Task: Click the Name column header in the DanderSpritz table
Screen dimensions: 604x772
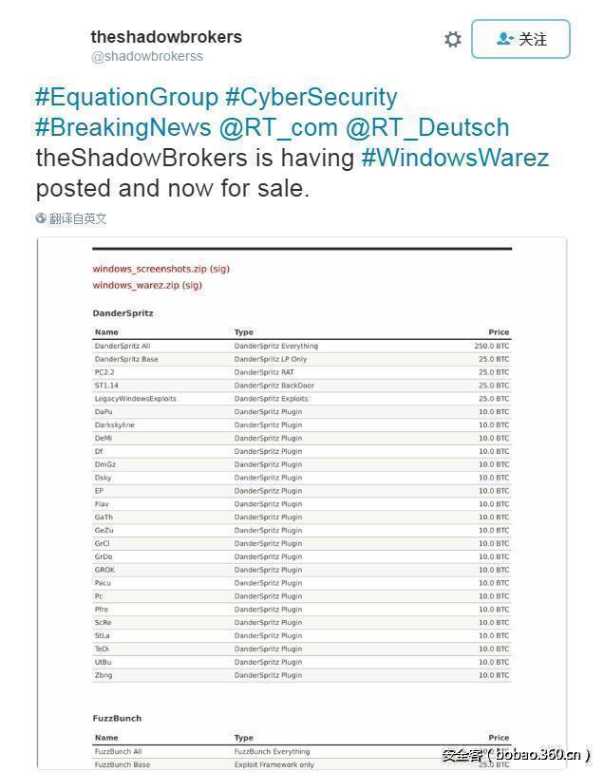Action: (106, 332)
